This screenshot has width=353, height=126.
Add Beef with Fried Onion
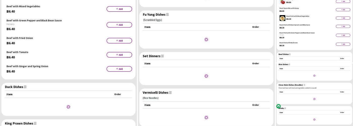pos(119,41)
